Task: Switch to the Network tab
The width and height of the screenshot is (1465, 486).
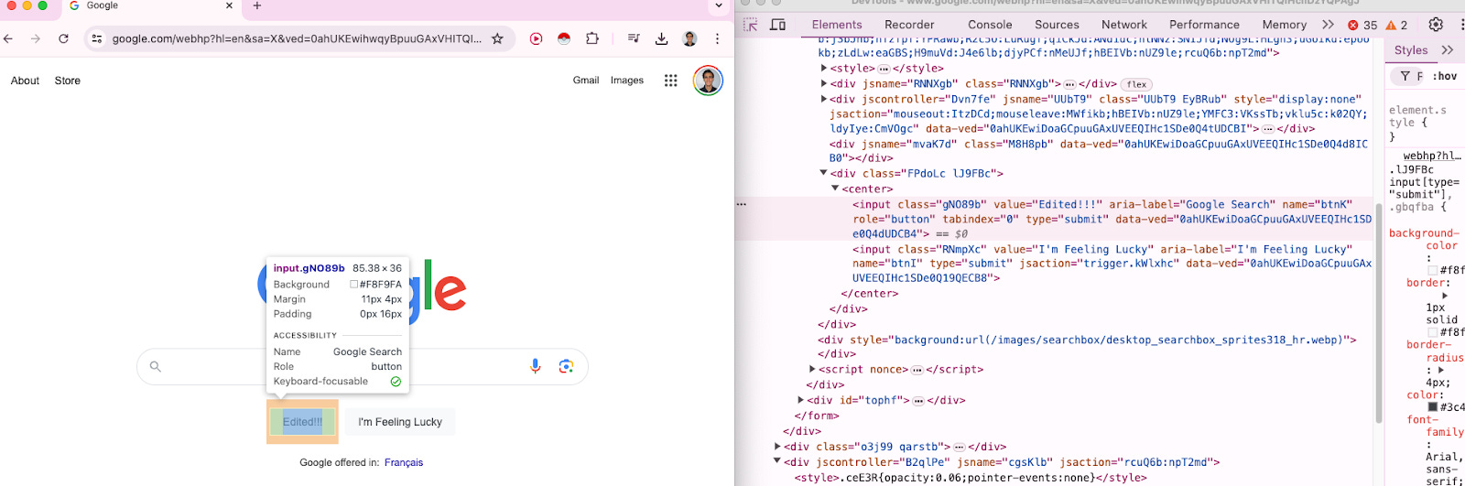Action: click(1124, 25)
